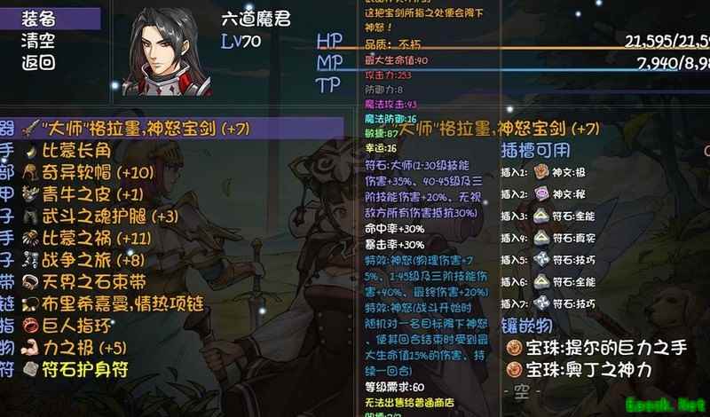Click the 巨人指环 red ring icon
The height and width of the screenshot is (417, 710).
31,326
